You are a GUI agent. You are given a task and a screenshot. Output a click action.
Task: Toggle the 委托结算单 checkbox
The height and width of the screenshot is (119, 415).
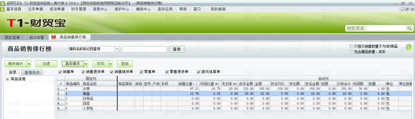click(x=199, y=72)
